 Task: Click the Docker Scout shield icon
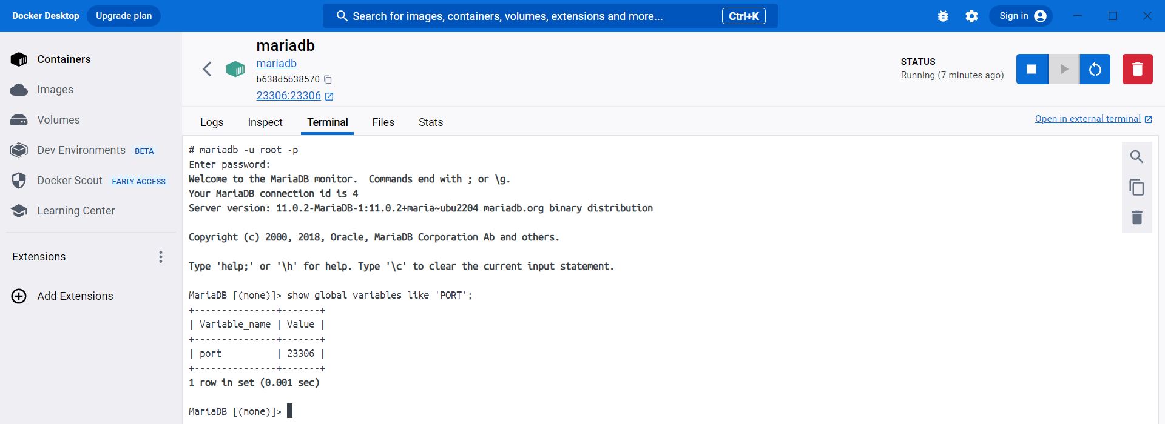[19, 181]
